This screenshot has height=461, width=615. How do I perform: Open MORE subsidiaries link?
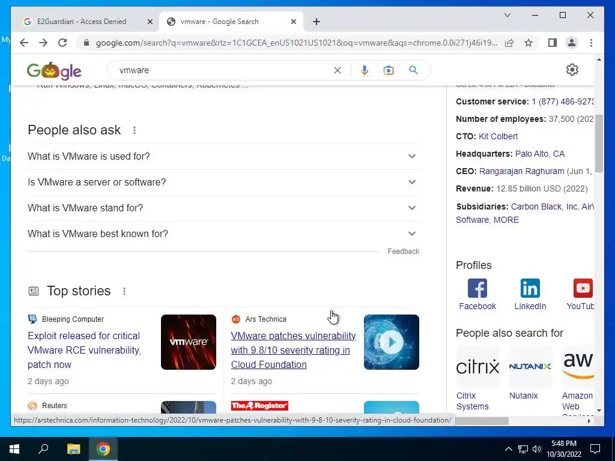click(x=506, y=220)
